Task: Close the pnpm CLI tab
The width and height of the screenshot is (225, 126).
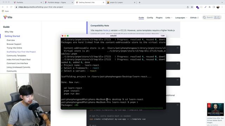Action: (x=135, y=2)
